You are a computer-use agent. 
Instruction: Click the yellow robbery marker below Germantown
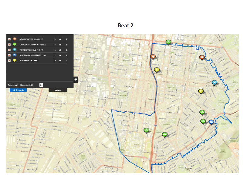(x=201, y=91)
